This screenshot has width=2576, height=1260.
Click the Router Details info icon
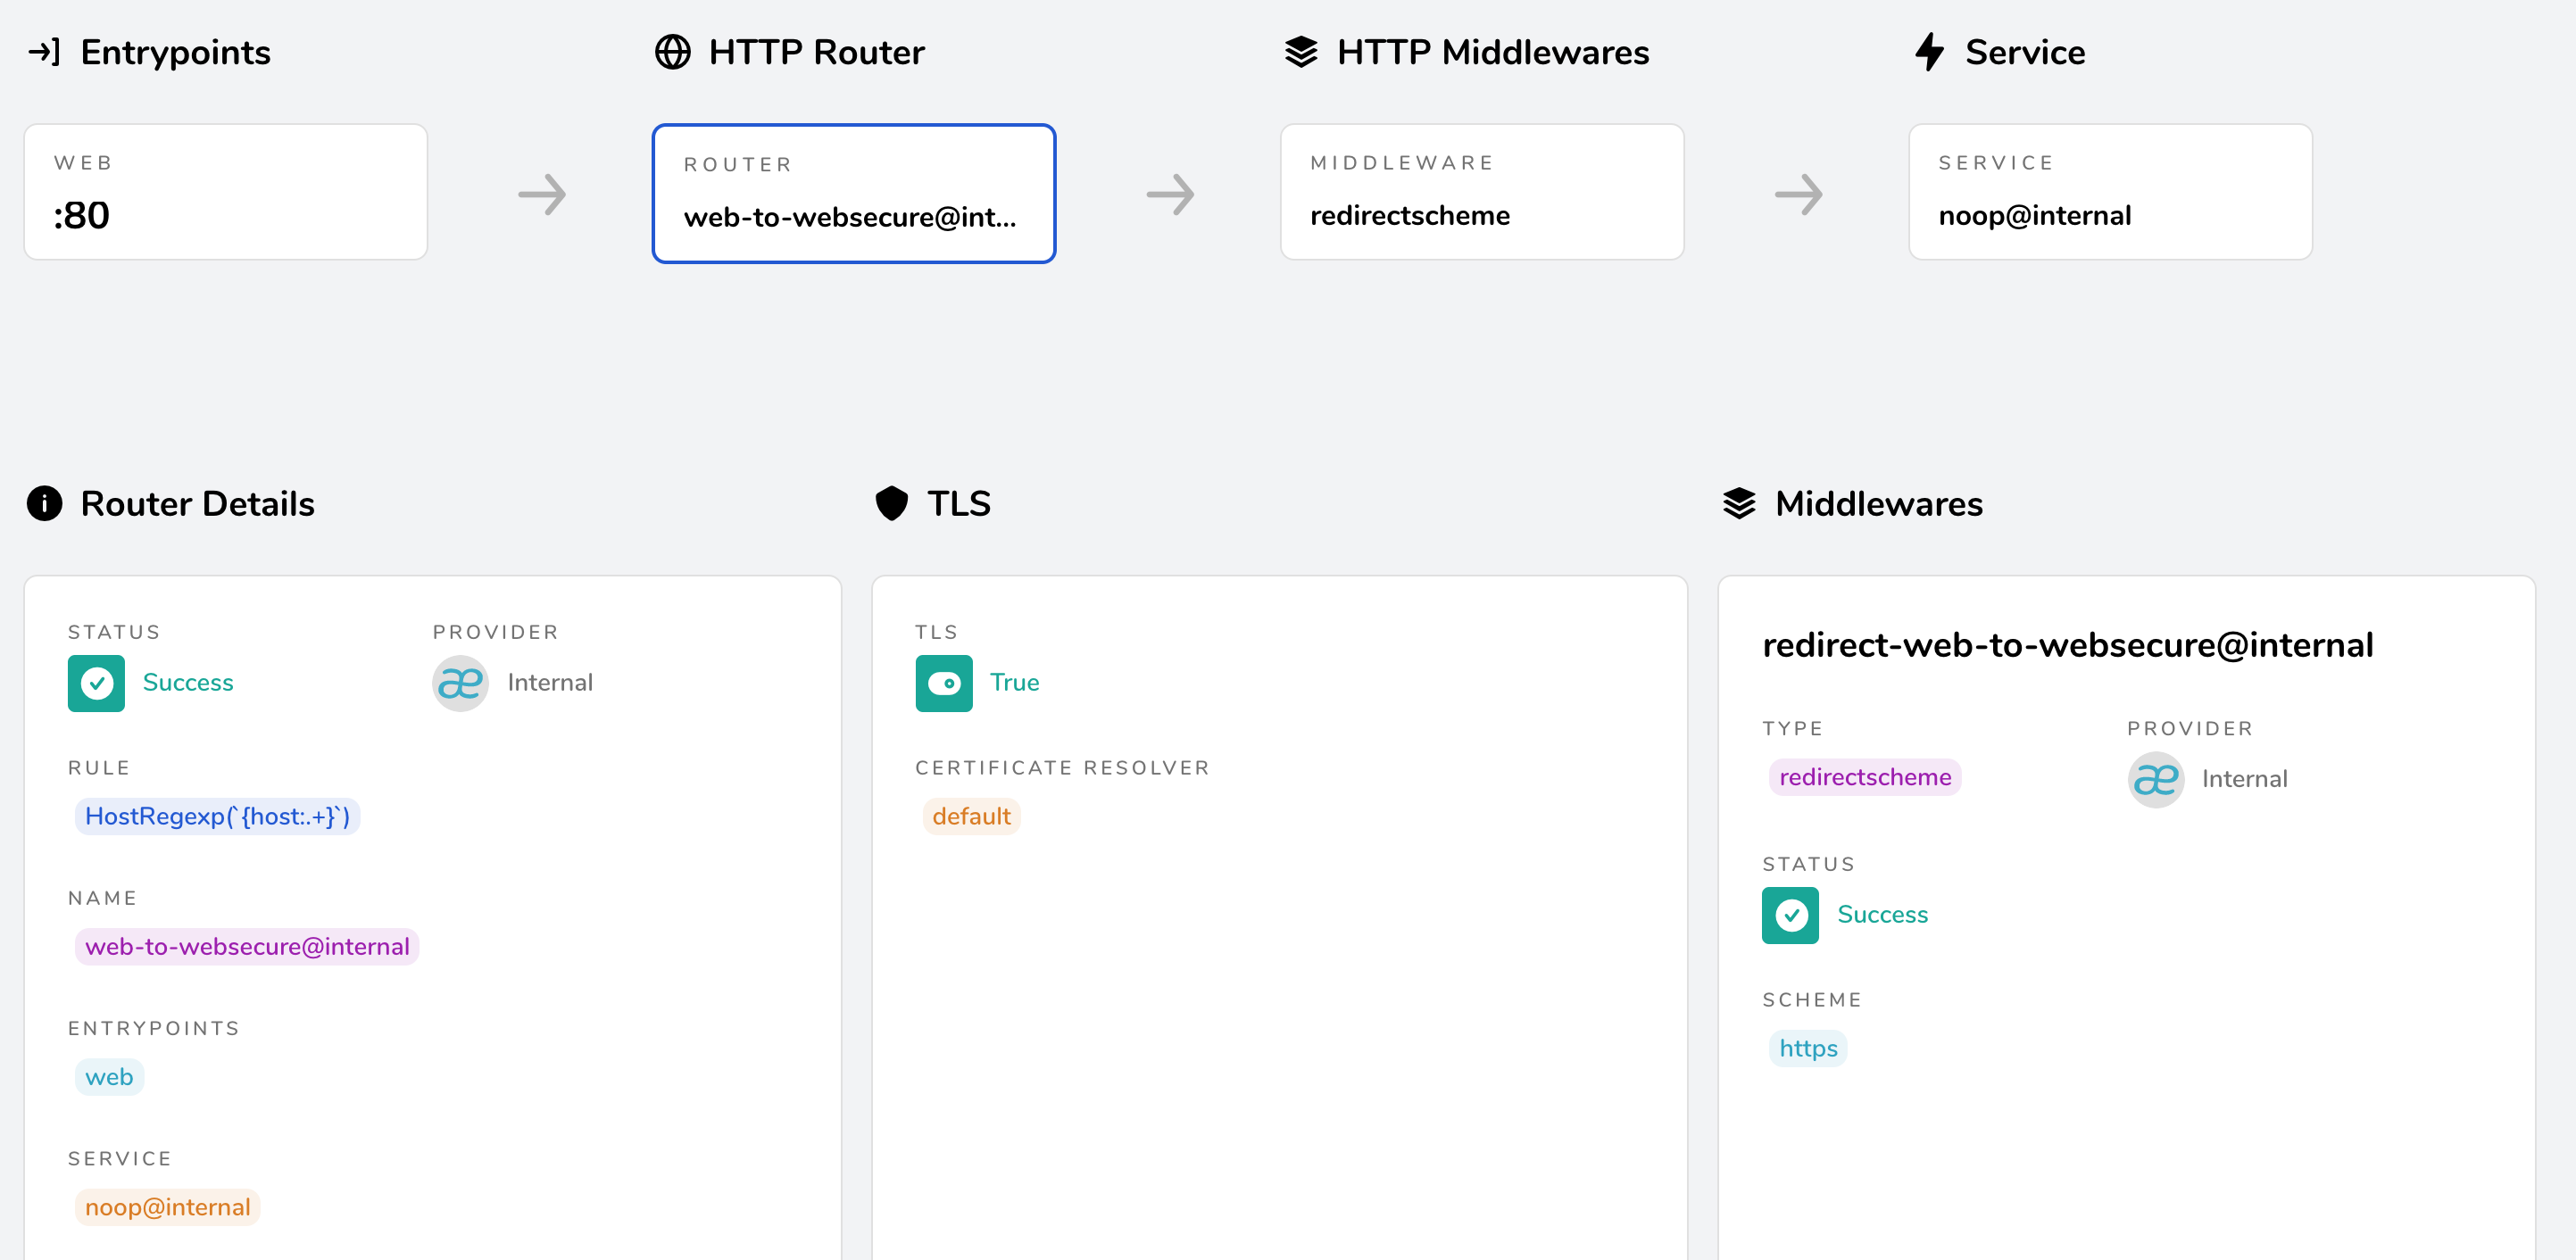(44, 503)
